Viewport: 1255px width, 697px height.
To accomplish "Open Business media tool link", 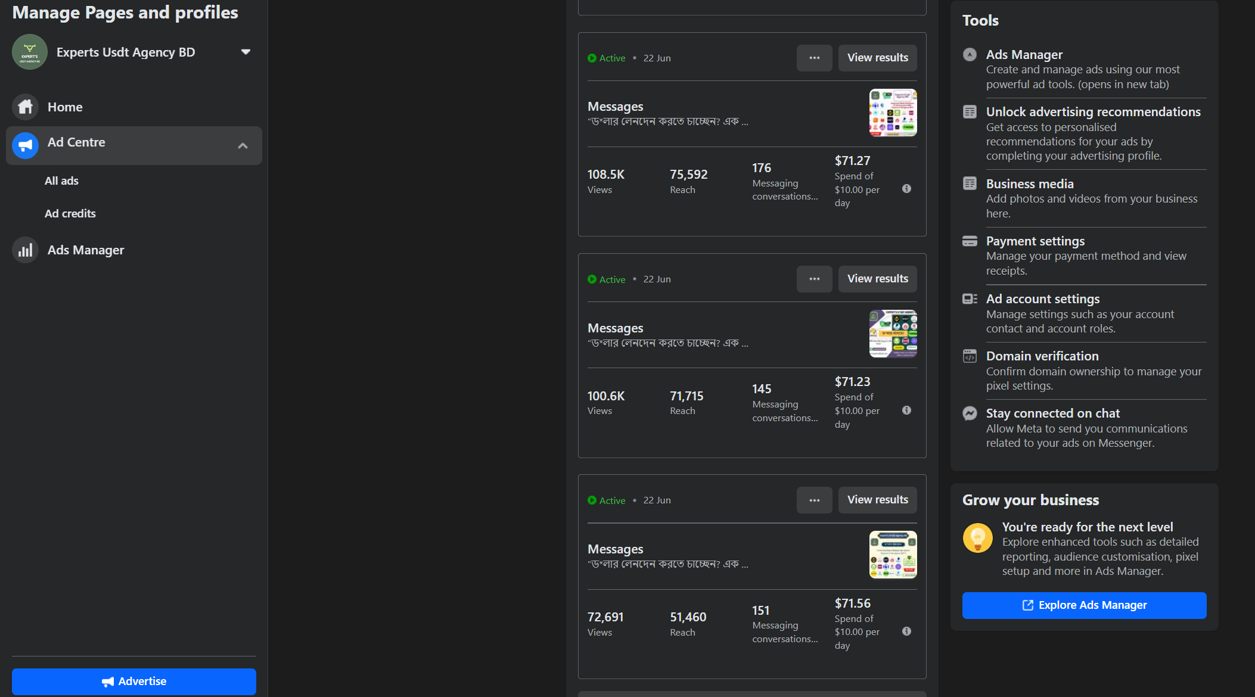I will (x=1029, y=184).
